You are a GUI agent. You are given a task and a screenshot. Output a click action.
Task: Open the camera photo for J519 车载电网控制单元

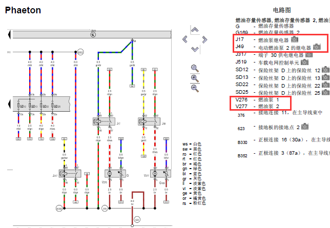pos(304,62)
